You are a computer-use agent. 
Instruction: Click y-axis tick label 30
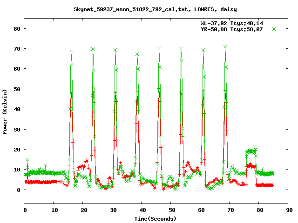point(17,130)
